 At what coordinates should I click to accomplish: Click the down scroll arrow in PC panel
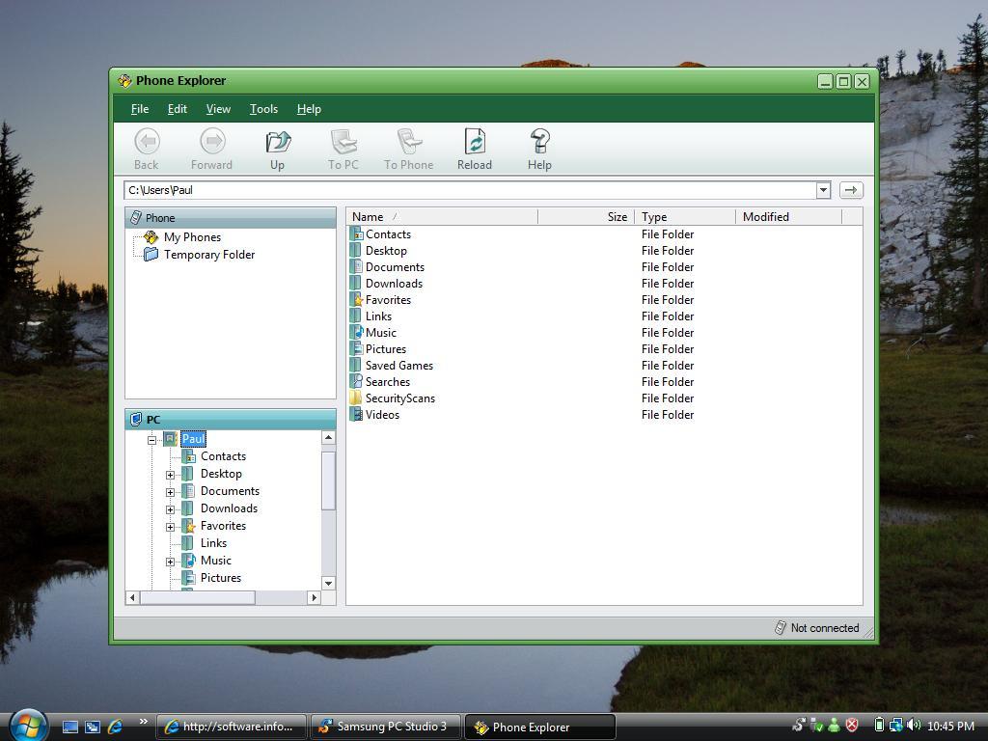pos(328,584)
